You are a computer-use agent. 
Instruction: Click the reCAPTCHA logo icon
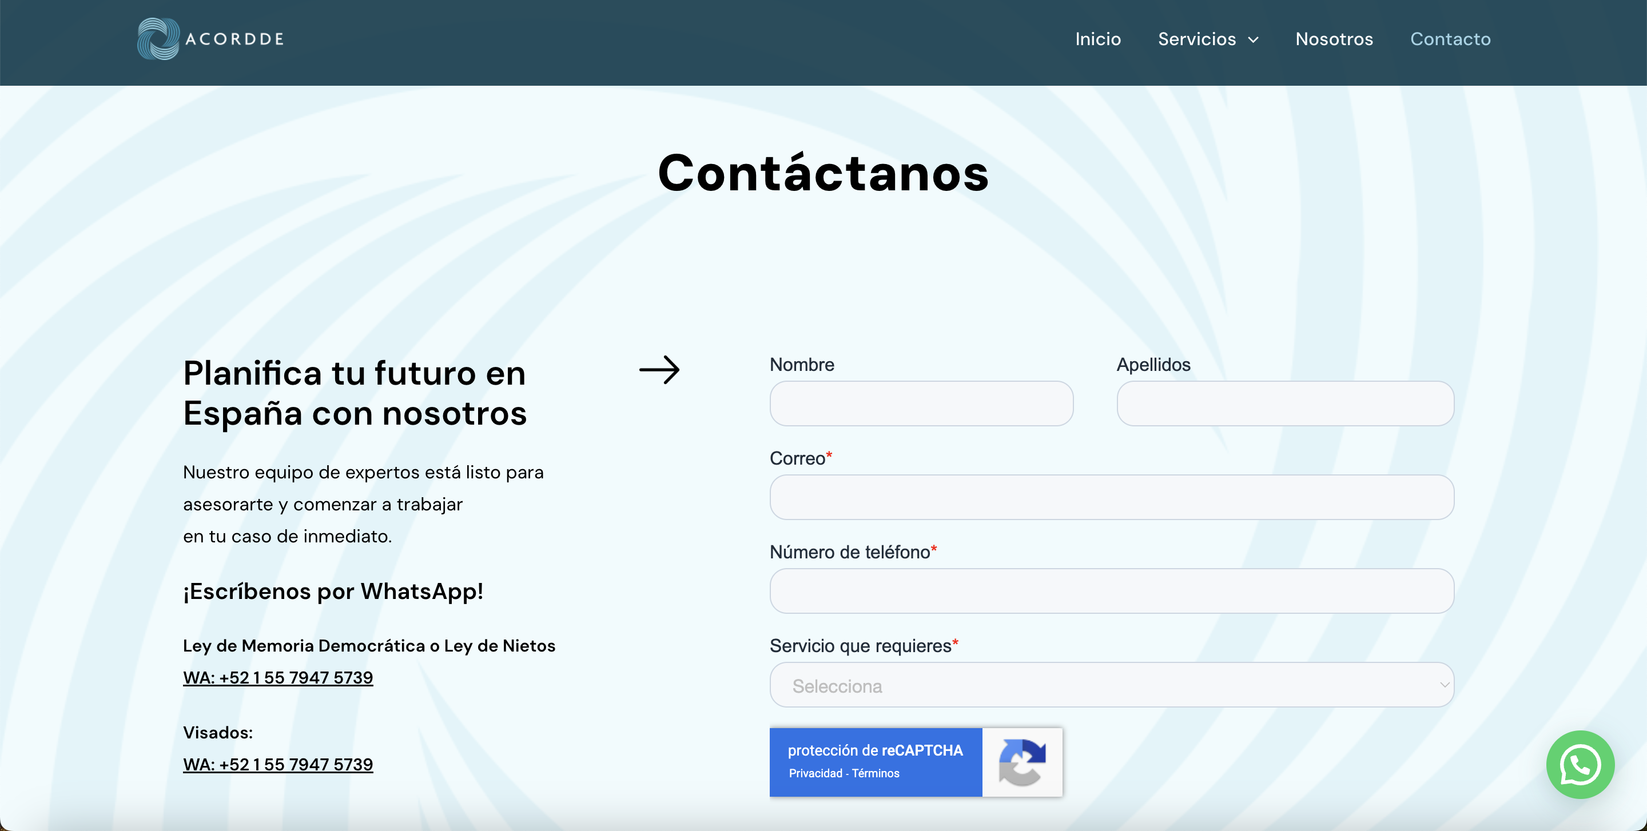click(x=1022, y=762)
